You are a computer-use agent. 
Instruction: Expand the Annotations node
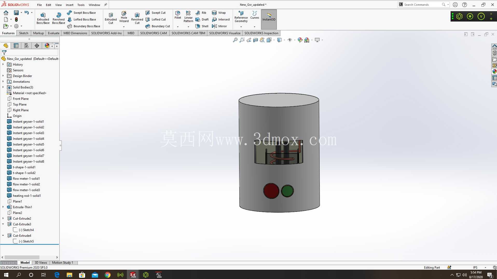[3, 81]
